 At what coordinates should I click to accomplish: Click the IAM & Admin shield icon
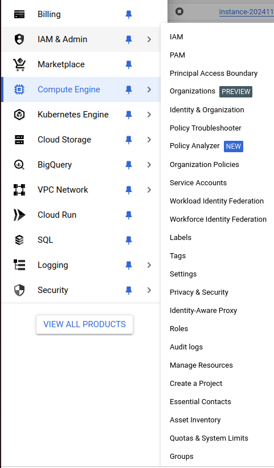19,39
